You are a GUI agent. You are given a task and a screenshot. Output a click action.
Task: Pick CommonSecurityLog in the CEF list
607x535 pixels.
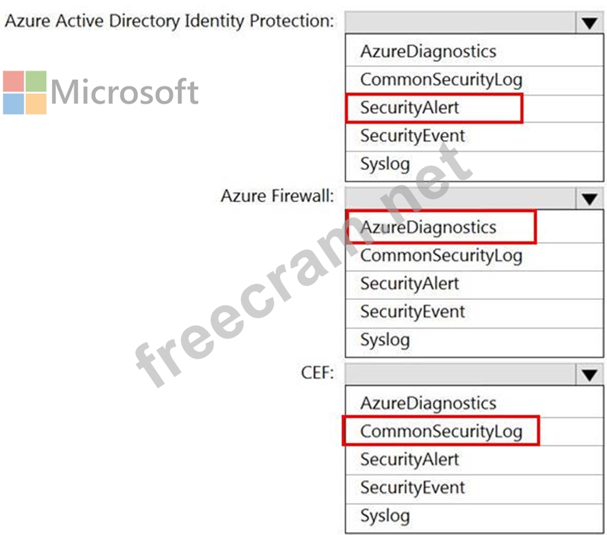[x=441, y=431]
